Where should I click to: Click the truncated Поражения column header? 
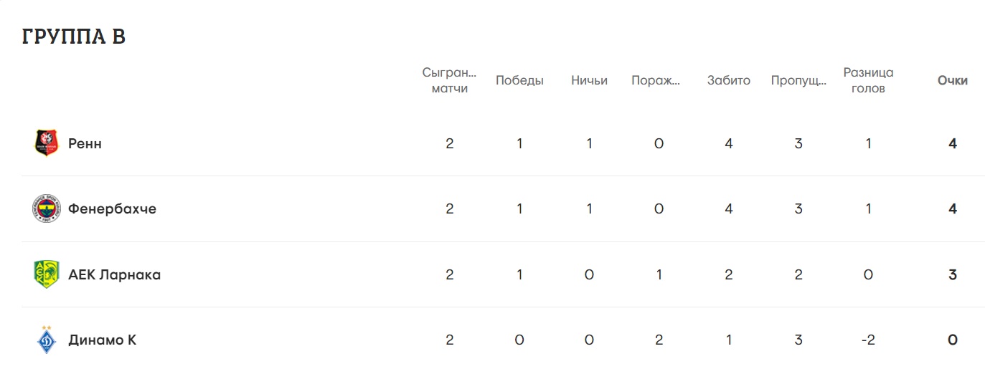coord(656,80)
